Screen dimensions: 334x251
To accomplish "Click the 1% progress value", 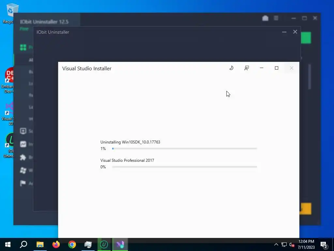I will pos(103,149).
